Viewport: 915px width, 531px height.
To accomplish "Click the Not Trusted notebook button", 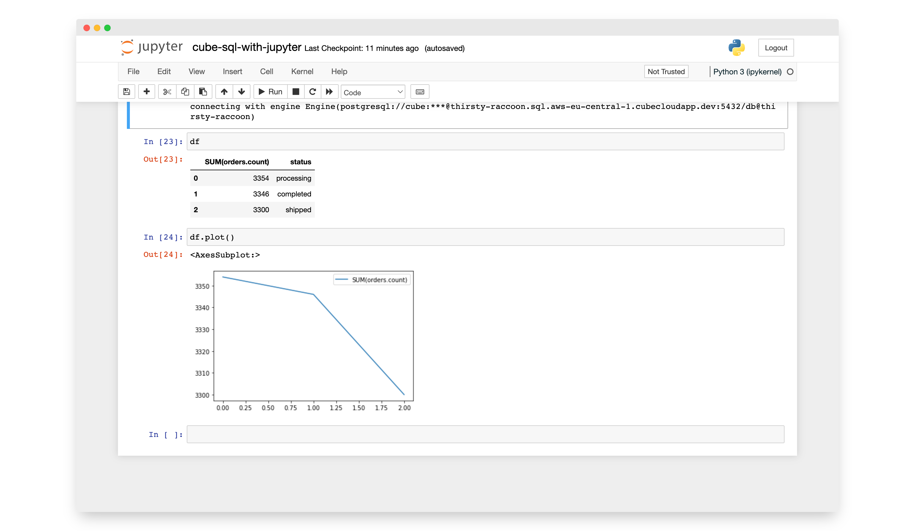I will tap(666, 71).
